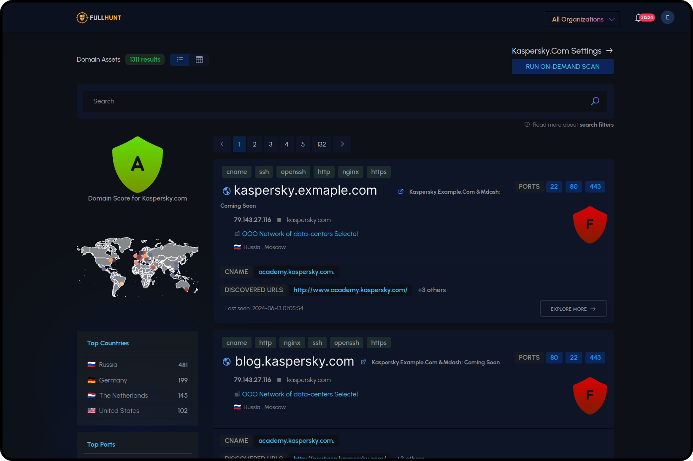
Task: Click the Netherlands flag in Top Countries
Action: (91, 396)
